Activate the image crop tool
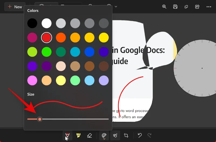Screen dimensions: 216x142 tap(126, 135)
